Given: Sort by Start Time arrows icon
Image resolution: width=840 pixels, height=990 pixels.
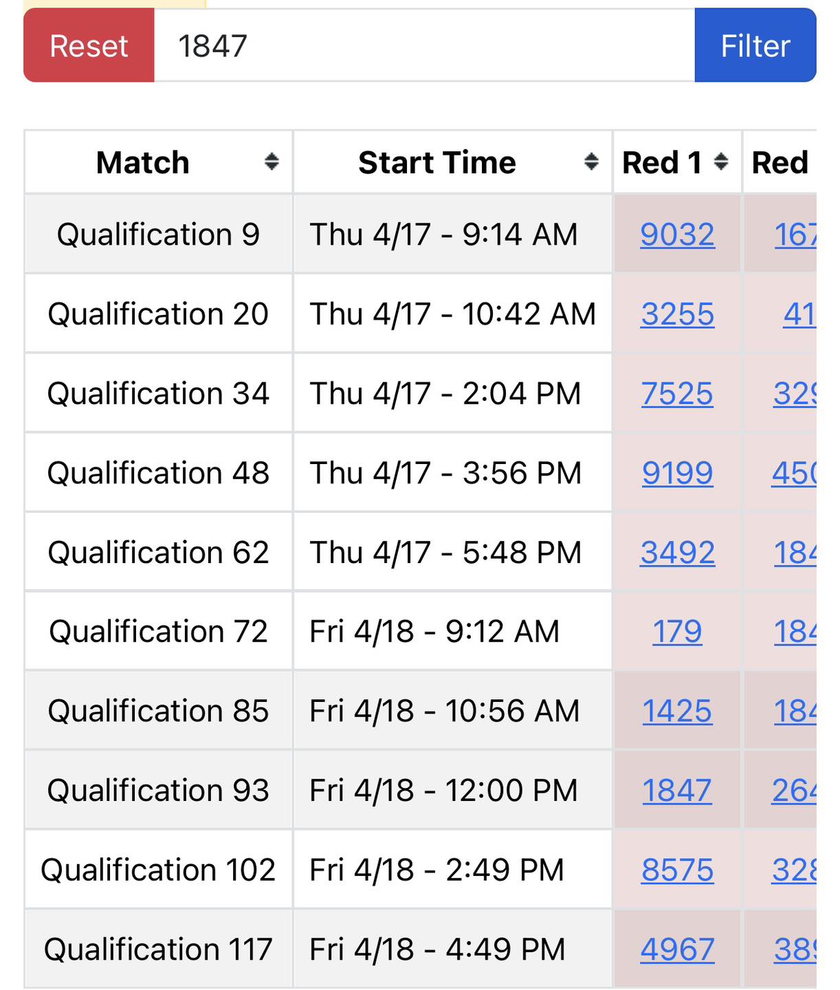Looking at the screenshot, I should tap(591, 162).
